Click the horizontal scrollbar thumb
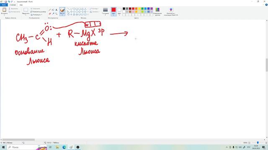This screenshot has height=150, width=268. pos(18,140)
